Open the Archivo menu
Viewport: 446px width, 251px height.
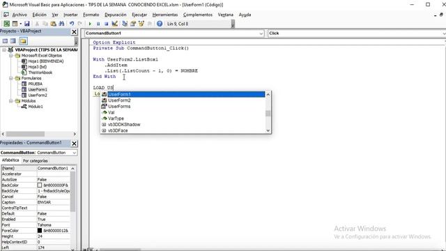(x=20, y=15)
